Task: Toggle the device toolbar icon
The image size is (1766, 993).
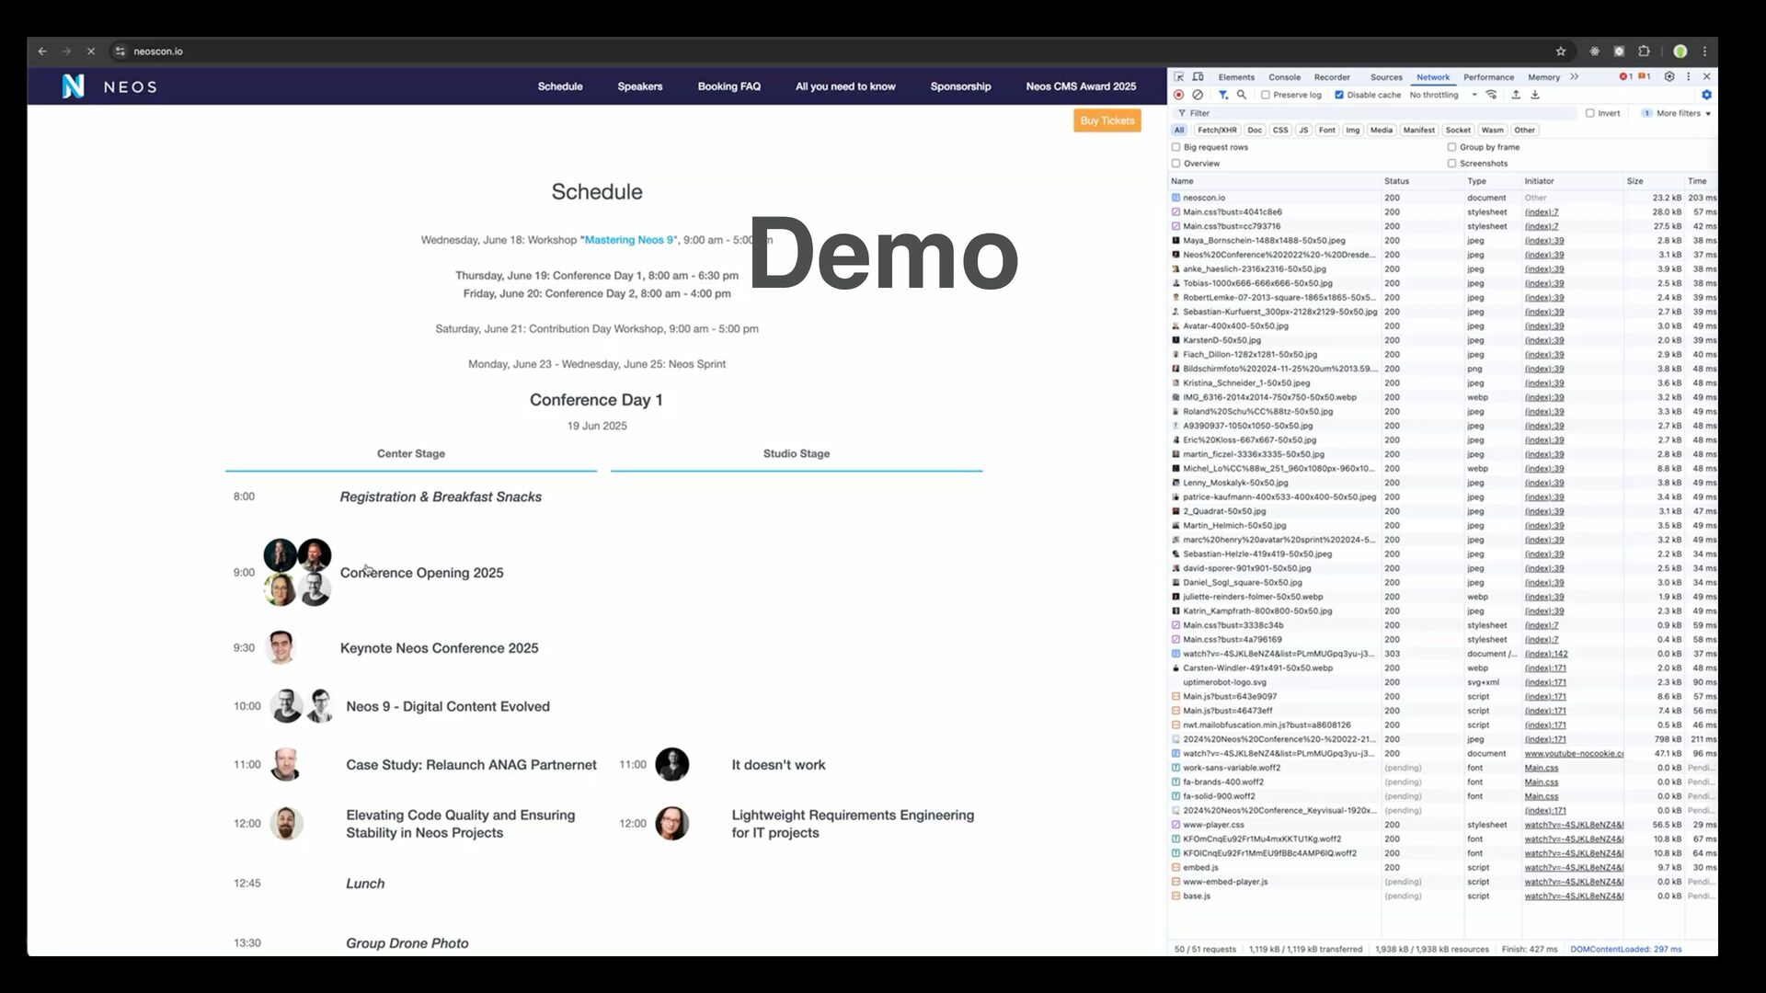Action: coord(1198,77)
